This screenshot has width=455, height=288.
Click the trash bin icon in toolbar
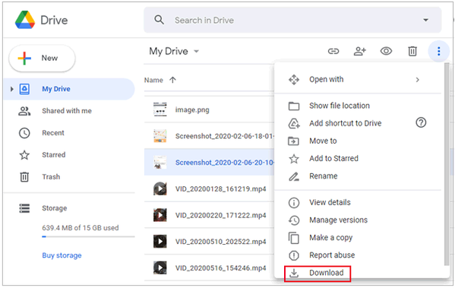tap(412, 52)
